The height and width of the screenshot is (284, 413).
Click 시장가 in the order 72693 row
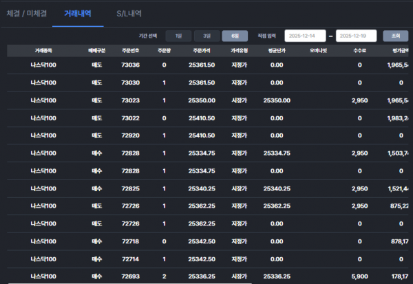(x=239, y=276)
